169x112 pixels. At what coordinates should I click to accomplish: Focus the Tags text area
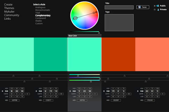click(x=119, y=23)
